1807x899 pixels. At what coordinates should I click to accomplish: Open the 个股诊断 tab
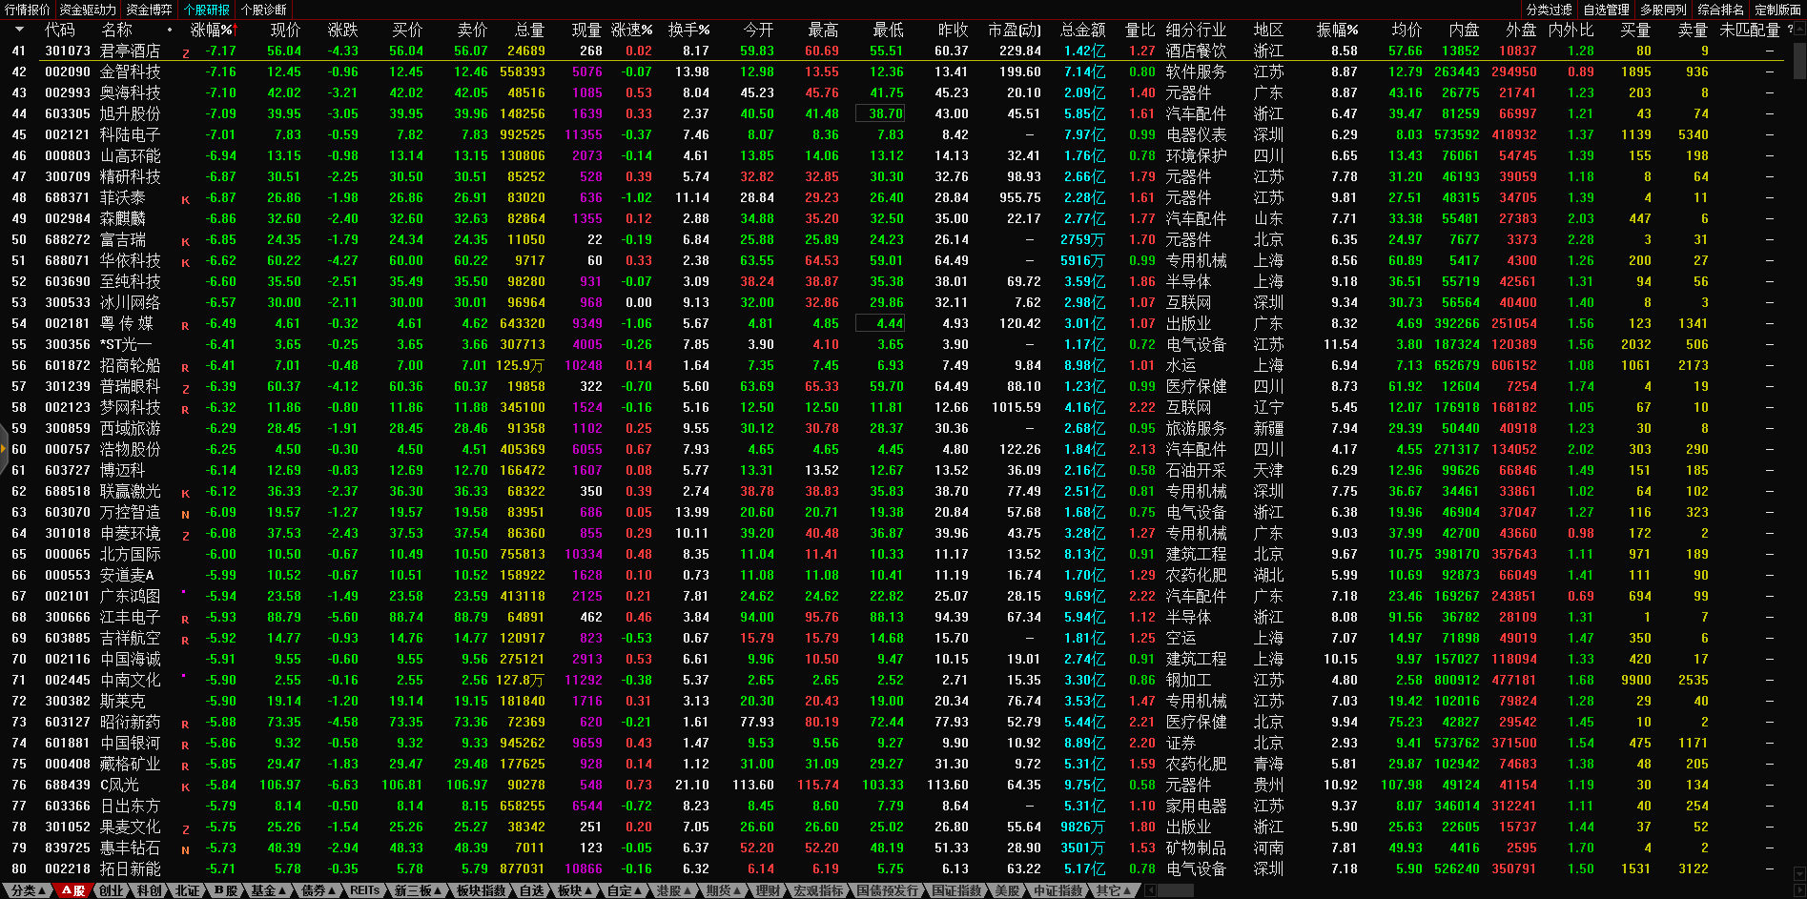[263, 10]
